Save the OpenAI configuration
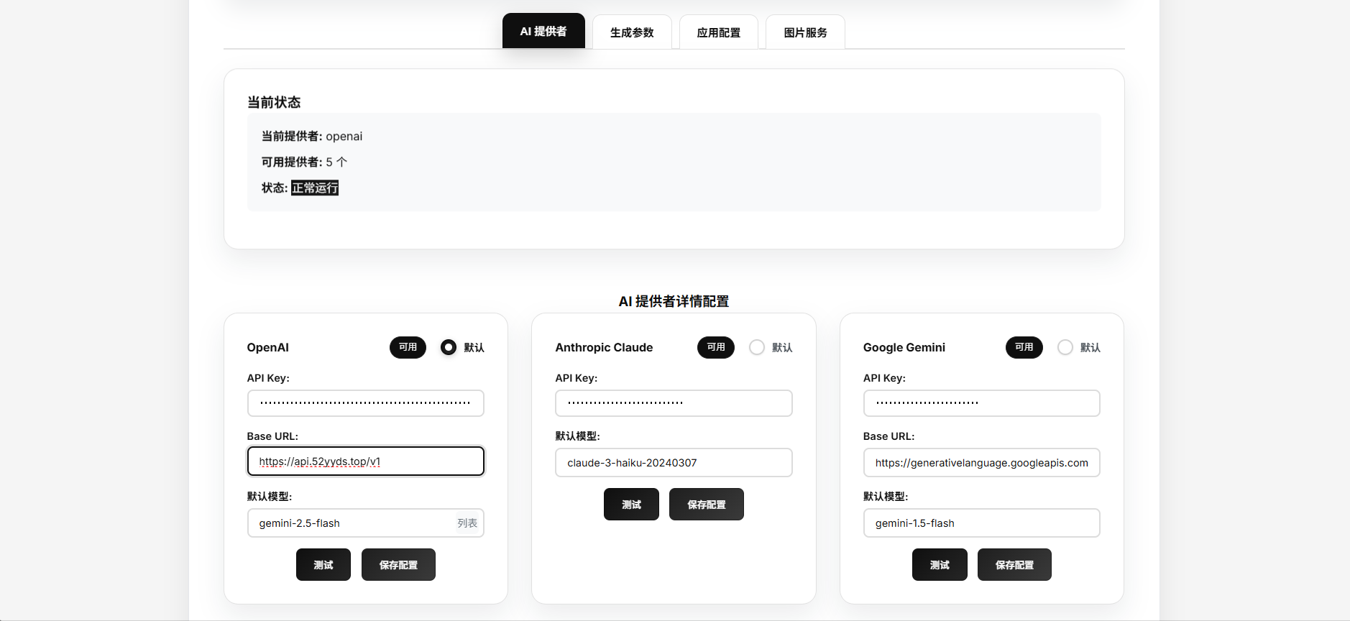The image size is (1350, 621). tap(398, 565)
